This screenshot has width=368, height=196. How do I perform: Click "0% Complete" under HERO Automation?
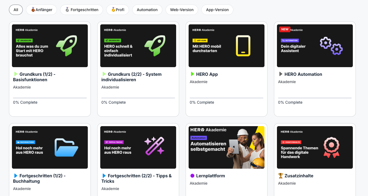[x=290, y=102]
